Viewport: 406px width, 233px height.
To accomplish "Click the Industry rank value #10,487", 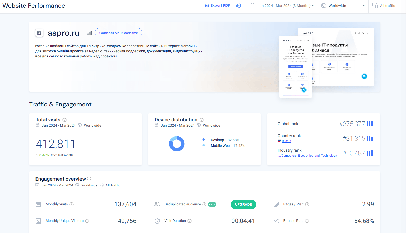I will coord(354,153).
